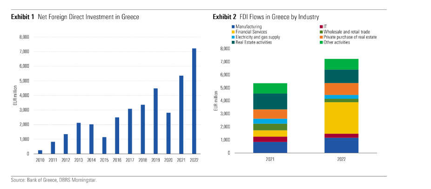Viewport: 431px width, 189px height.
Task: Click the Financial Services yellow legend swatch
Action: (x=233, y=32)
